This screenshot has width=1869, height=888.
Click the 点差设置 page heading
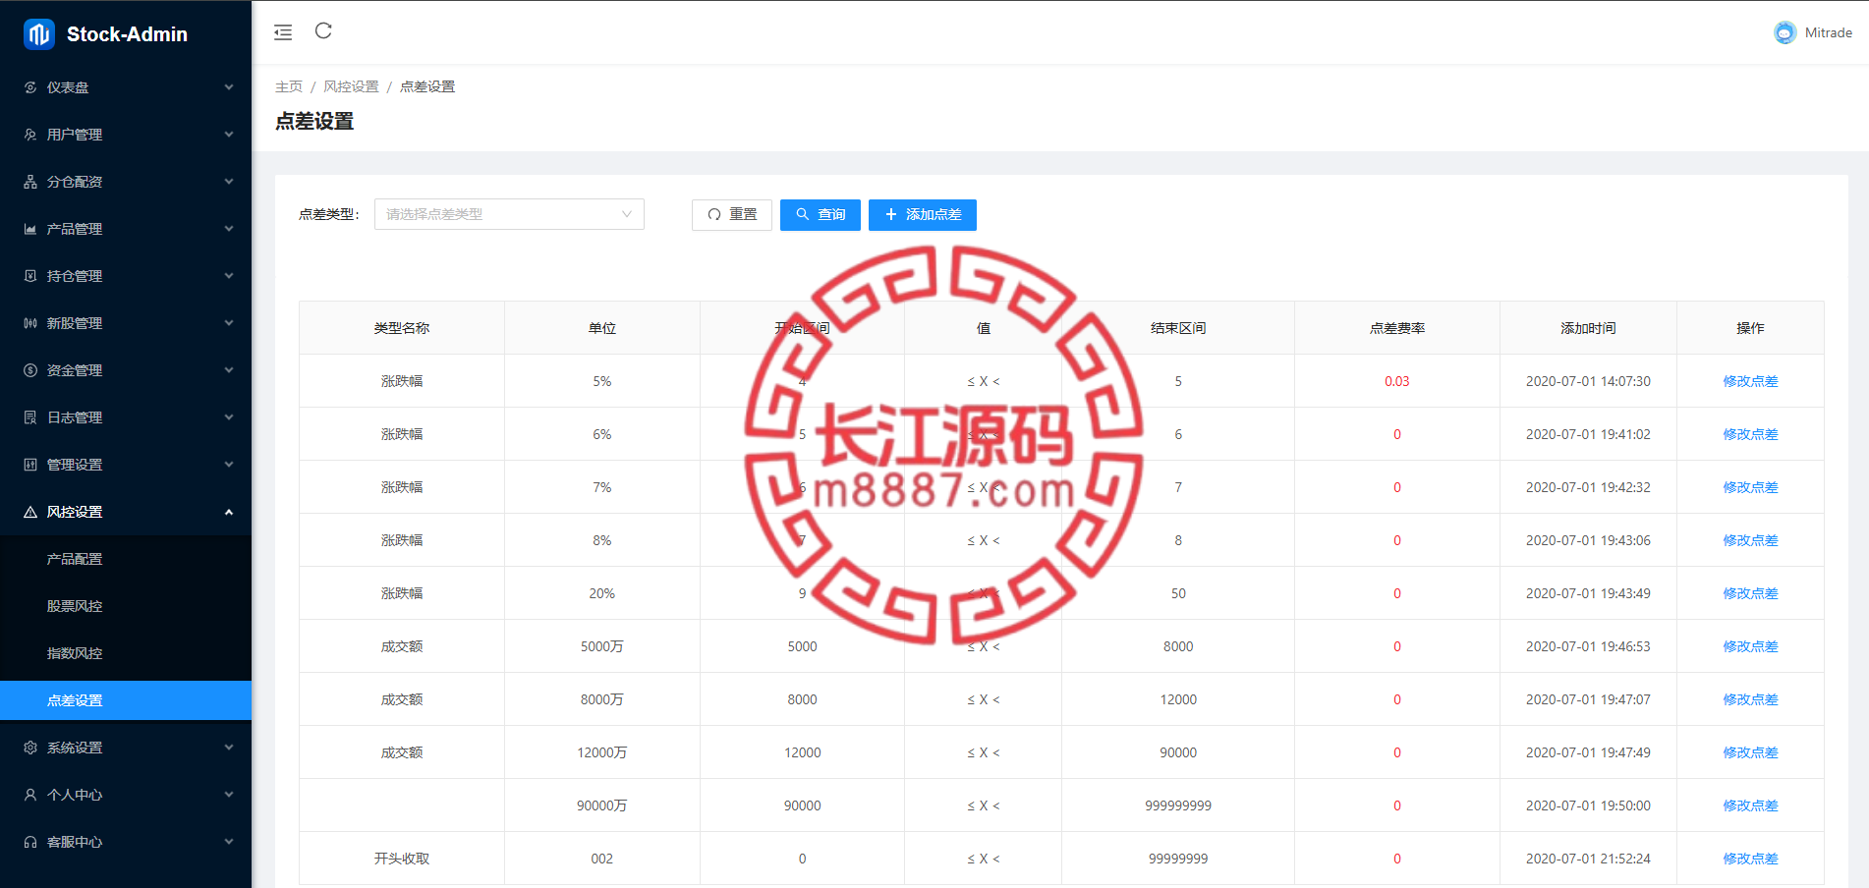tap(314, 121)
